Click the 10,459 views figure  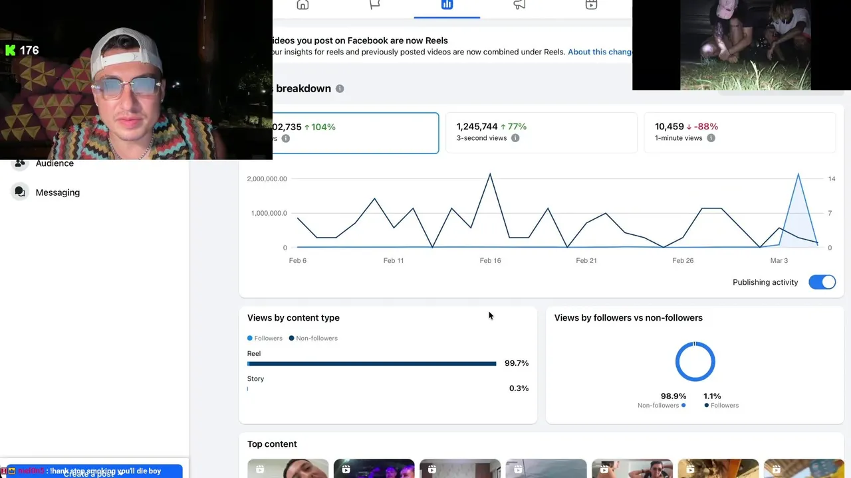[x=669, y=127]
